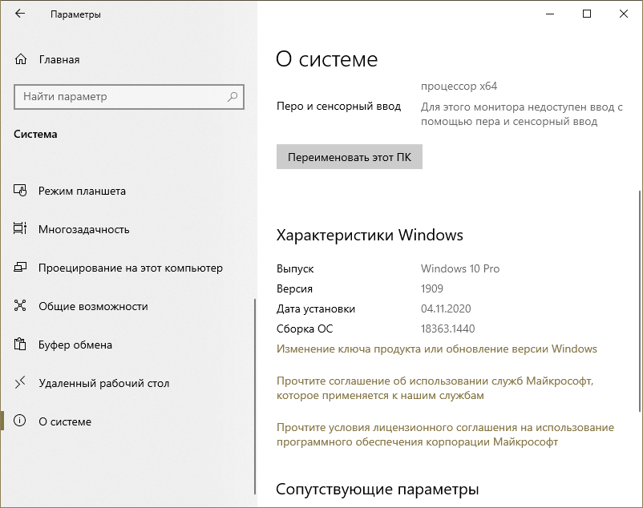Open the software license terms link
643x508 pixels.
[x=444, y=434]
